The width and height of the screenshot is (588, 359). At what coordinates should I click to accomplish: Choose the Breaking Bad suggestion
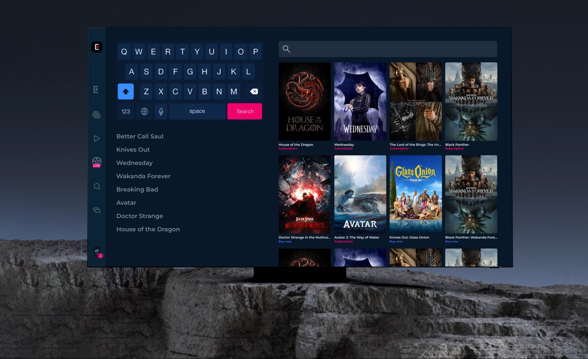tap(137, 190)
